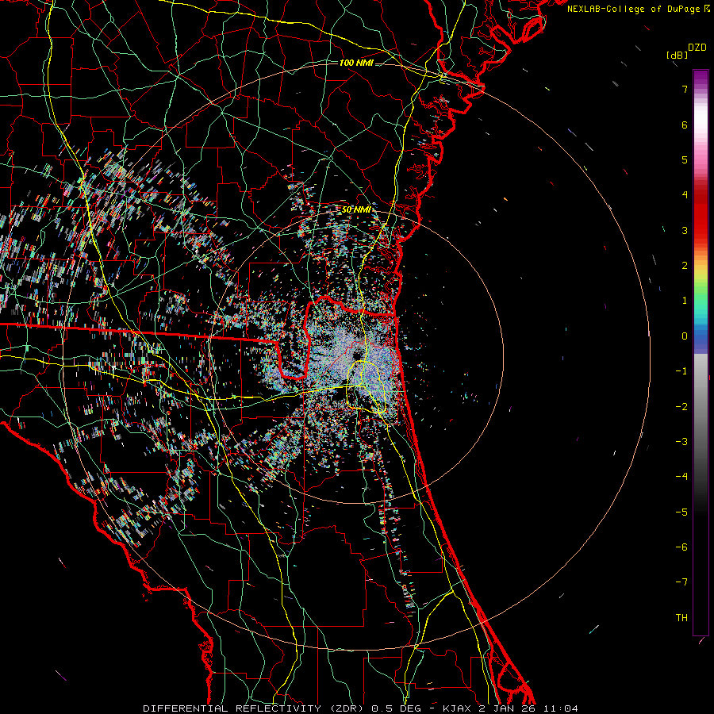Click the -3 value on the color scale
The width and height of the screenshot is (714, 714).
[x=681, y=442]
